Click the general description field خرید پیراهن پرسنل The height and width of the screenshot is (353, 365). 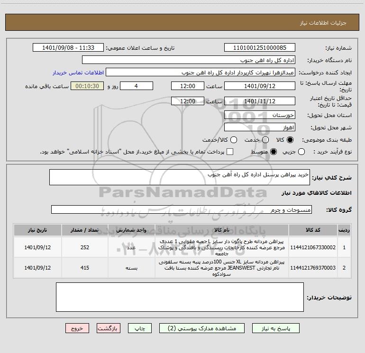(x=180, y=177)
